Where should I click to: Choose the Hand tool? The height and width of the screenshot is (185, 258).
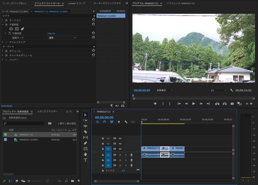pos(85,154)
